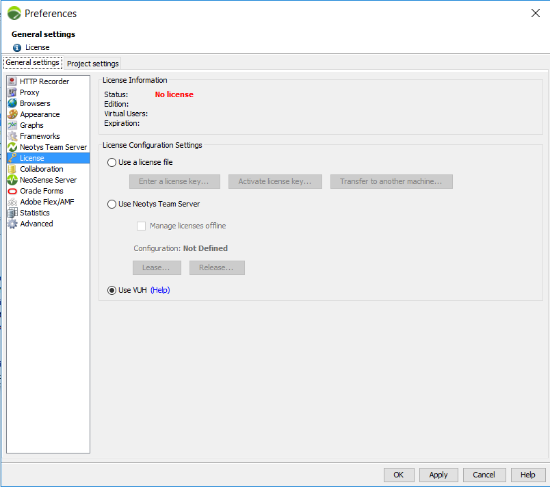Select the Graphs chart icon
This screenshot has width=550, height=487.
tap(12, 125)
